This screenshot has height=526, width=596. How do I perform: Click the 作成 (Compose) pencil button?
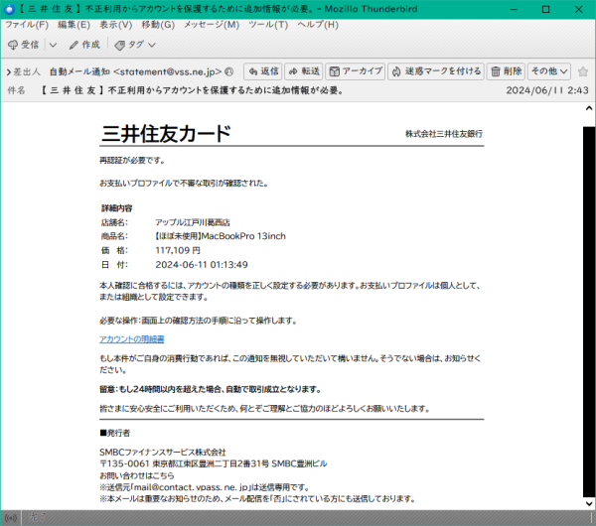pos(83,45)
